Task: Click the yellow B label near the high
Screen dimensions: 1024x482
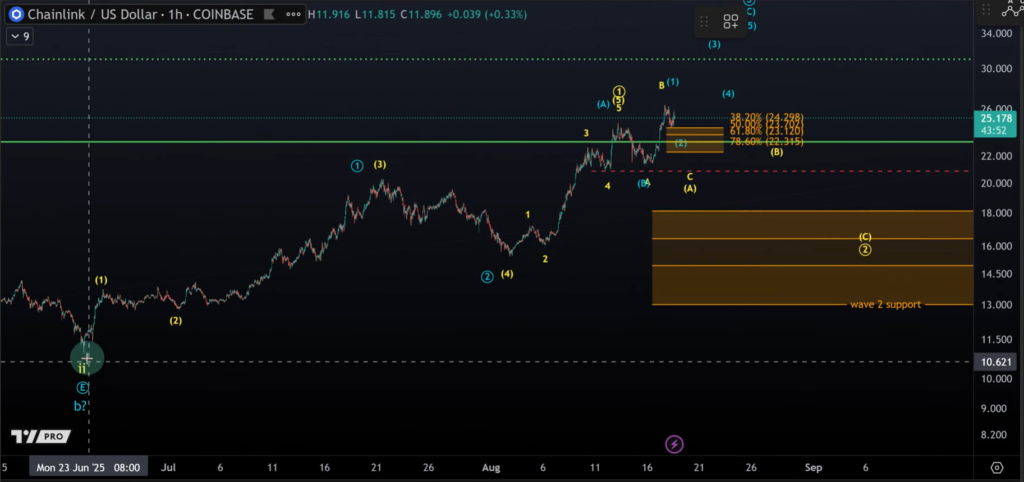Action: [x=662, y=85]
